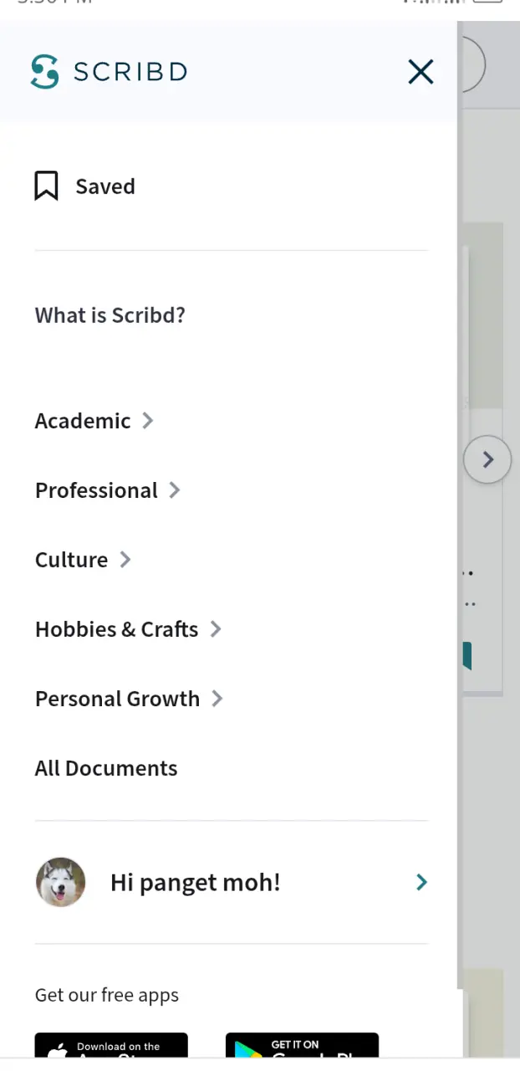Close the side navigation menu
Viewport: 520px width, 1071px height.
(421, 72)
